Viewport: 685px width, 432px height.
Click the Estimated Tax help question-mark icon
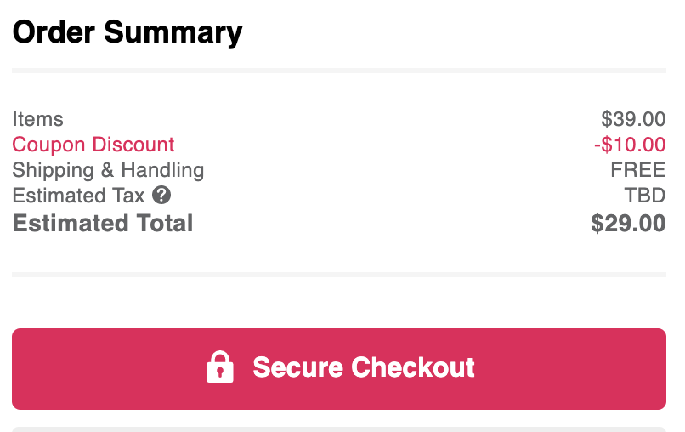pyautogui.click(x=161, y=195)
